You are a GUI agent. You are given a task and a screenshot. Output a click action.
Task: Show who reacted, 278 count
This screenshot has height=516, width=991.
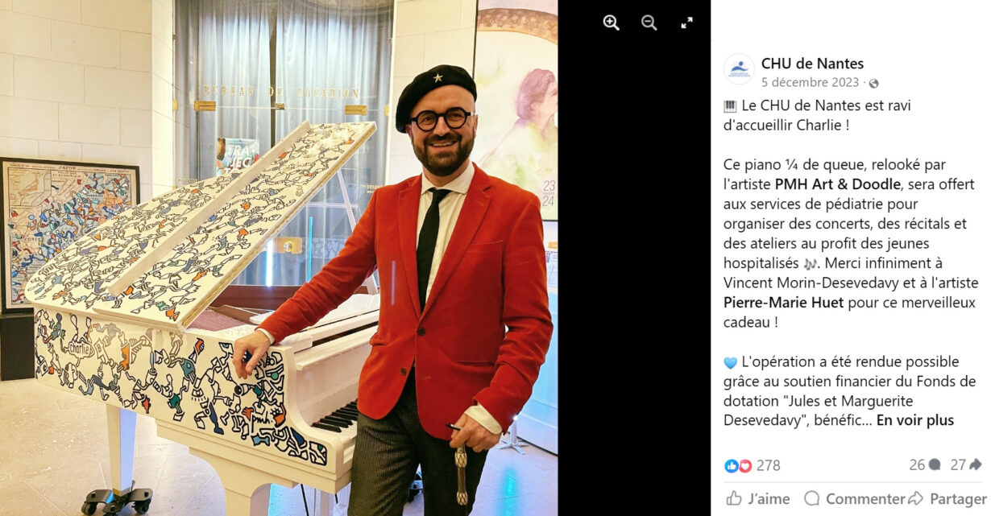pyautogui.click(x=768, y=465)
